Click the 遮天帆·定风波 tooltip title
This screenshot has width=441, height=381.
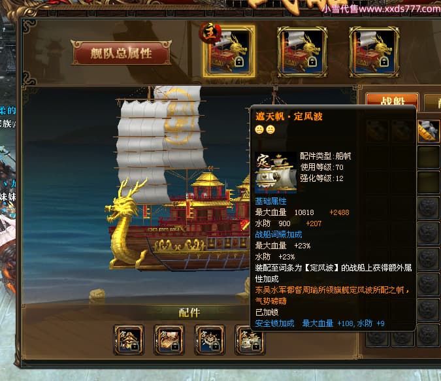[289, 116]
